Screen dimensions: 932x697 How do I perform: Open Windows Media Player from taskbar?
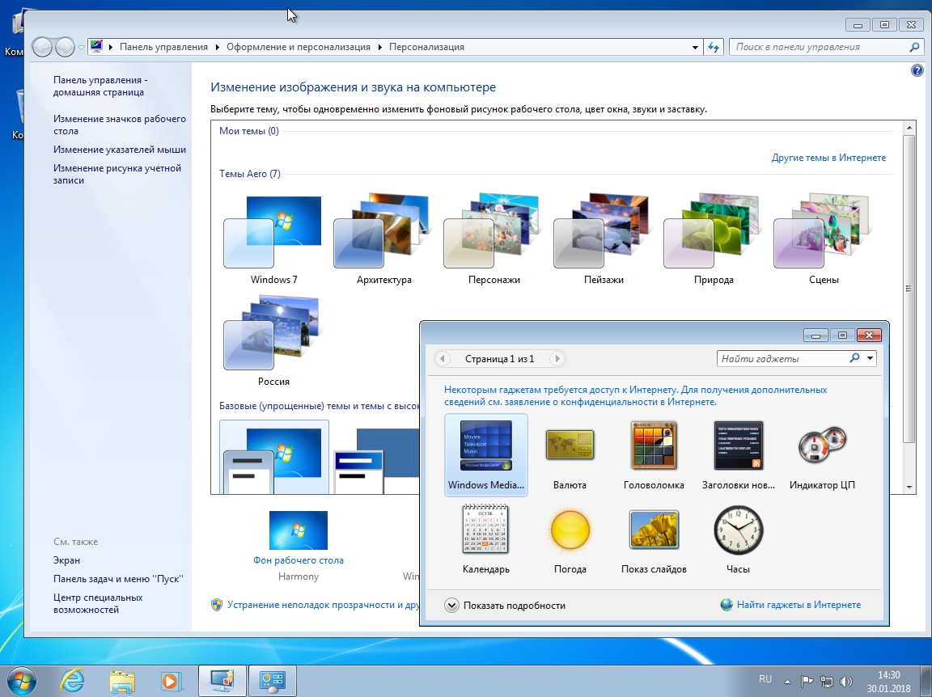[x=171, y=681]
